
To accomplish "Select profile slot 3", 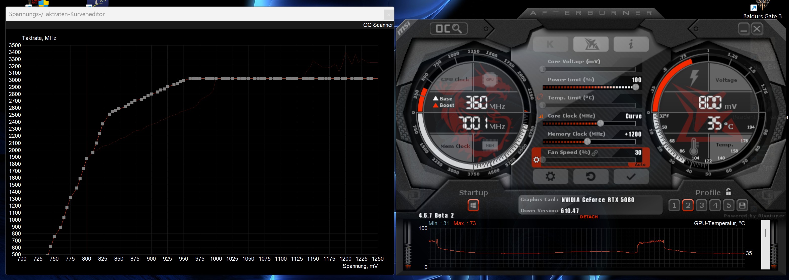I will (x=702, y=205).
